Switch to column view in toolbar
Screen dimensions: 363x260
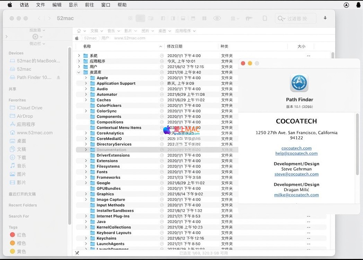[x=150, y=18]
